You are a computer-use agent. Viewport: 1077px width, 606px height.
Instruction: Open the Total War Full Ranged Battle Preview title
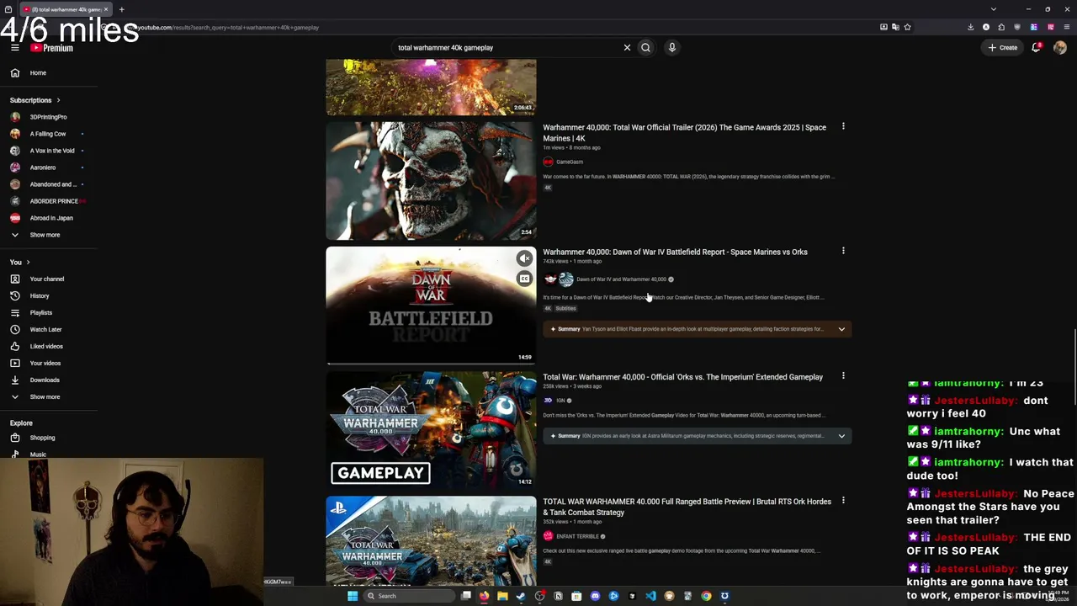[687, 507]
